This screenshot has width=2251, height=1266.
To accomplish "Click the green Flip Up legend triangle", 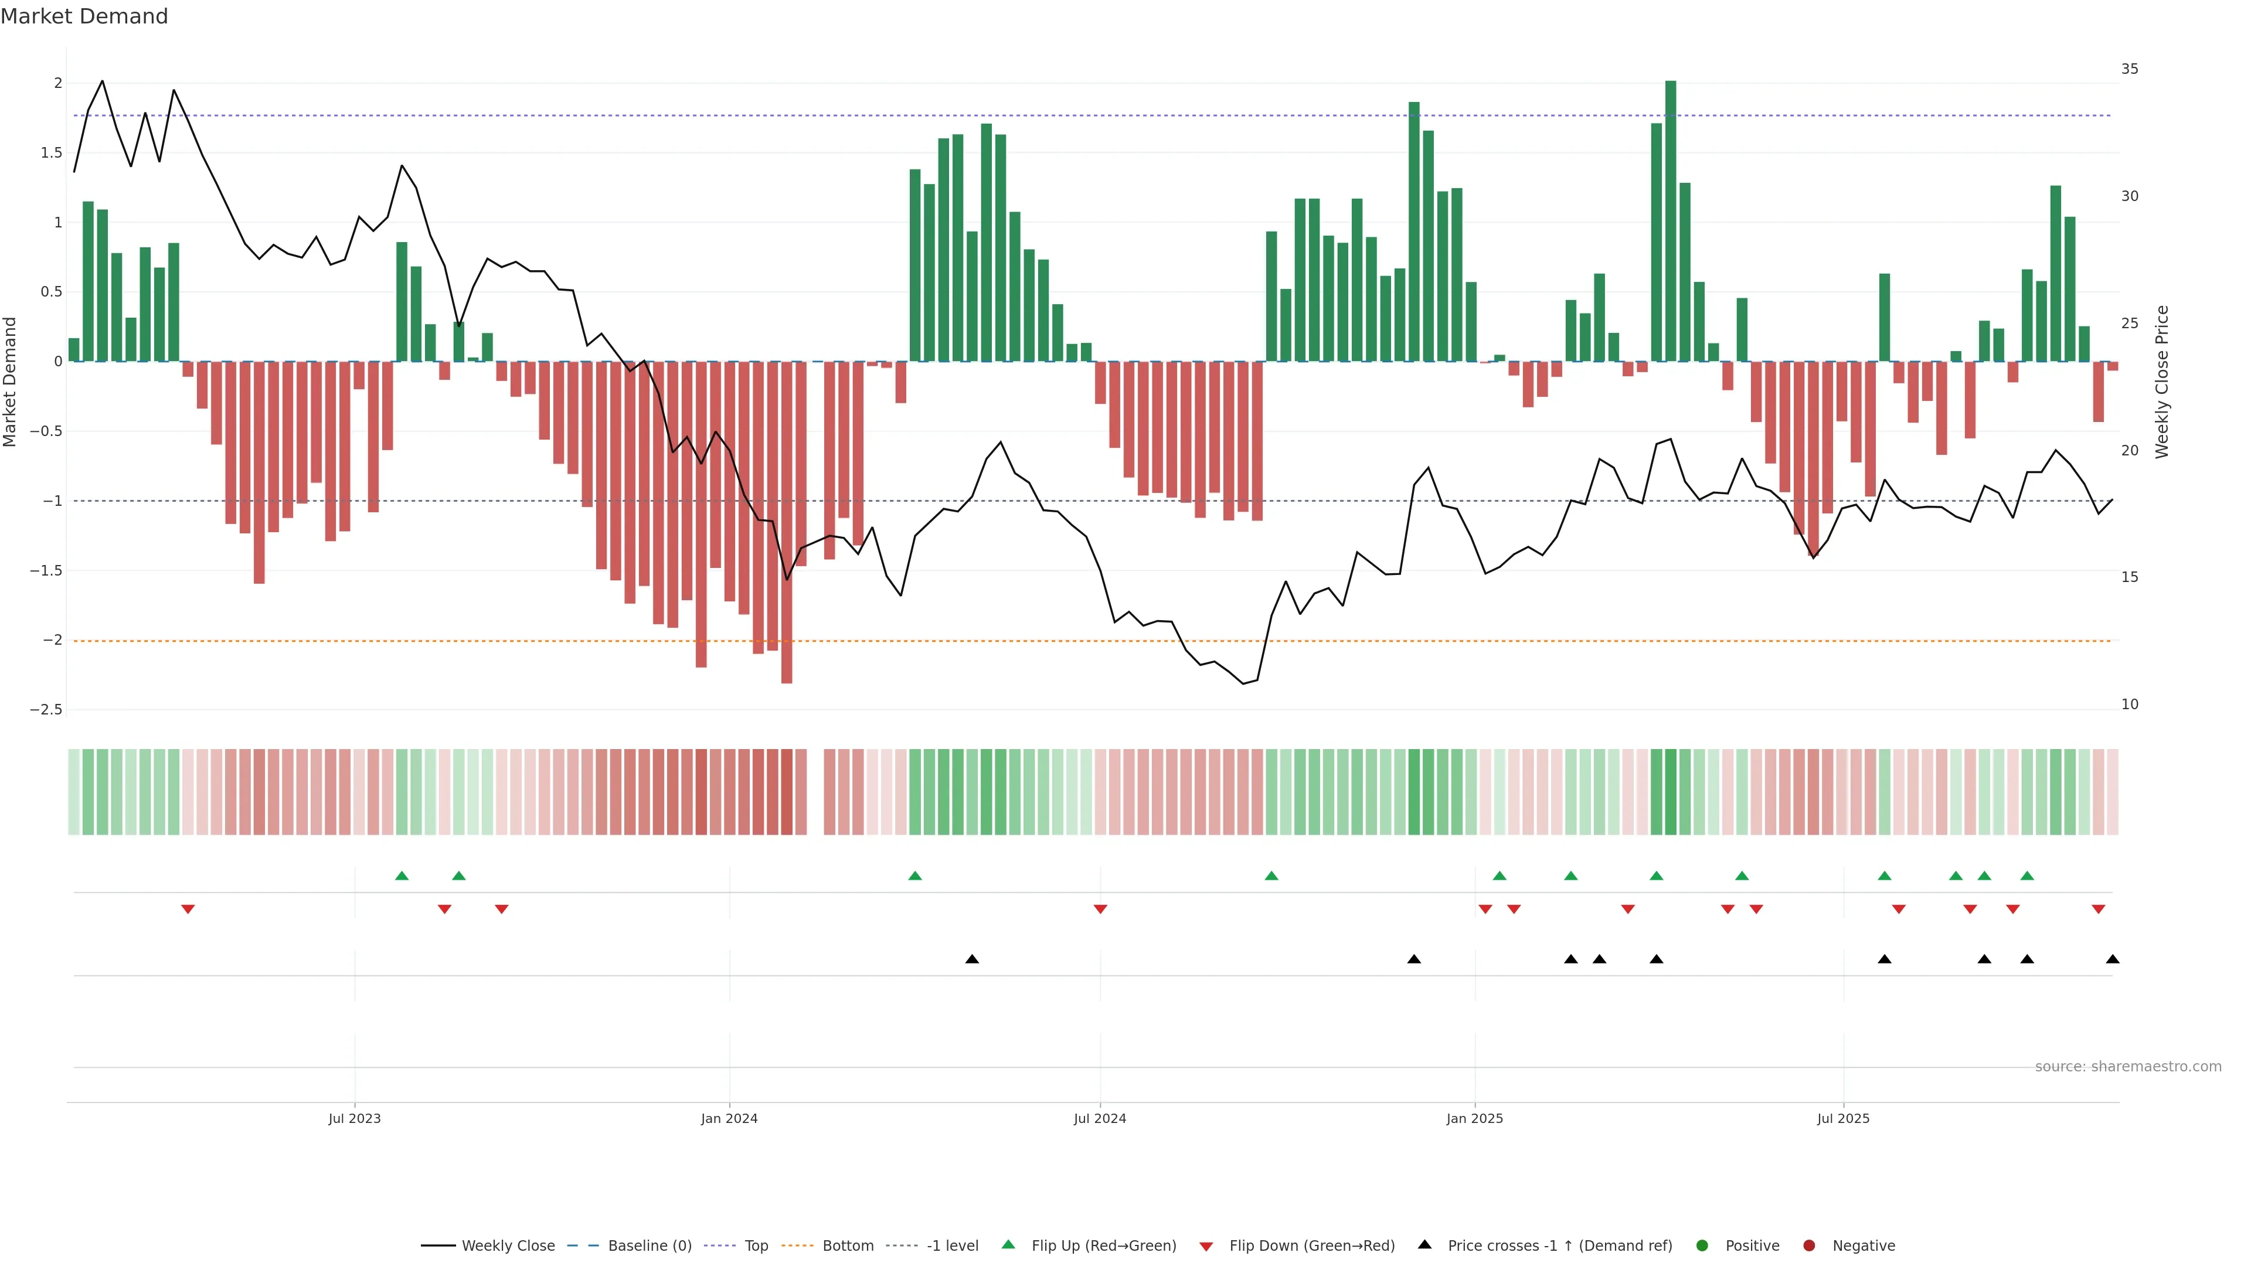I will click(x=1008, y=1244).
